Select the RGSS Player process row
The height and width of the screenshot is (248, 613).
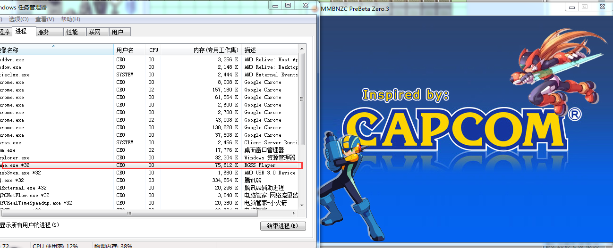[149, 165]
